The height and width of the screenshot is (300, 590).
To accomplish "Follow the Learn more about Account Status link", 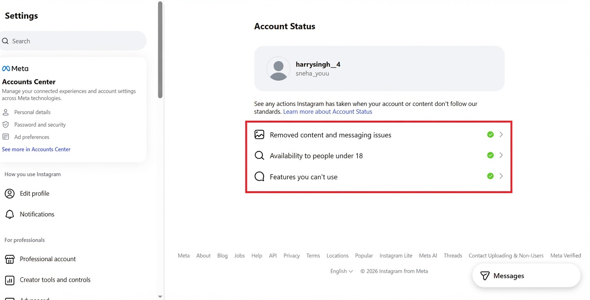I will point(328,112).
